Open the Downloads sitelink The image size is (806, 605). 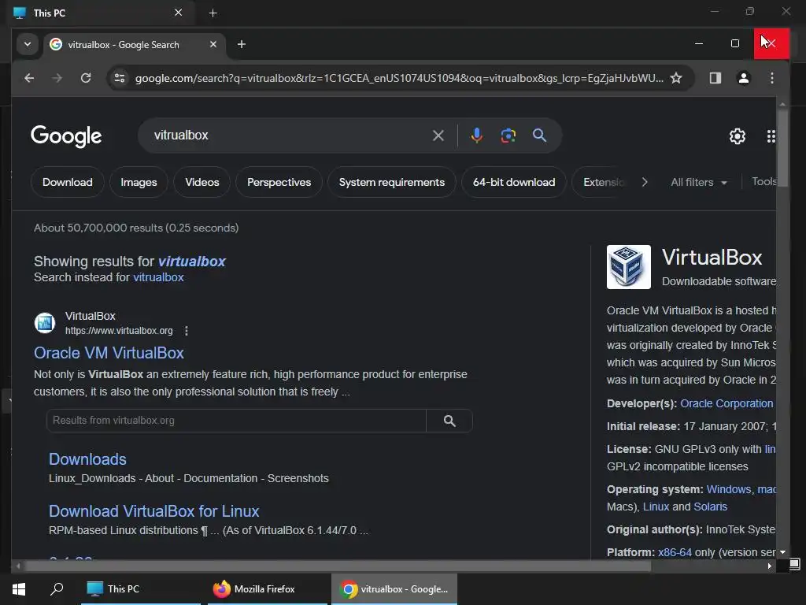point(88,459)
